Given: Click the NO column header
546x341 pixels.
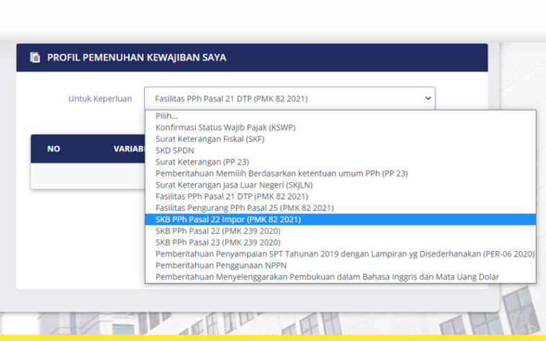Looking at the screenshot, I should tap(53, 149).
